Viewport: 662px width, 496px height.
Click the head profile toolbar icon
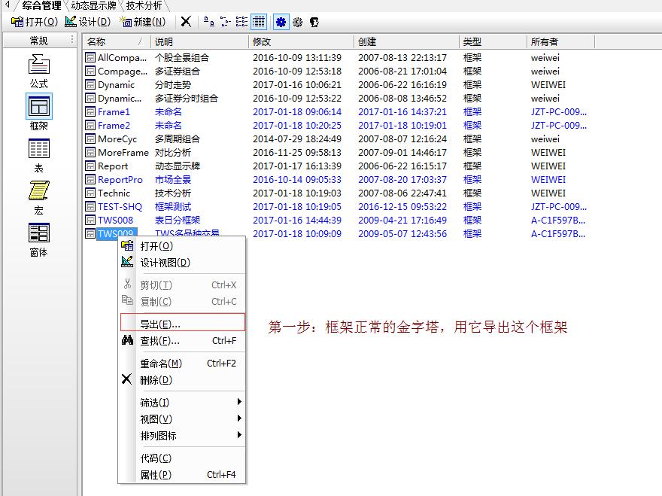314,22
